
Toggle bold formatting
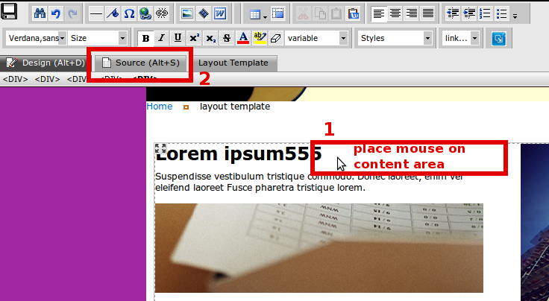point(145,38)
